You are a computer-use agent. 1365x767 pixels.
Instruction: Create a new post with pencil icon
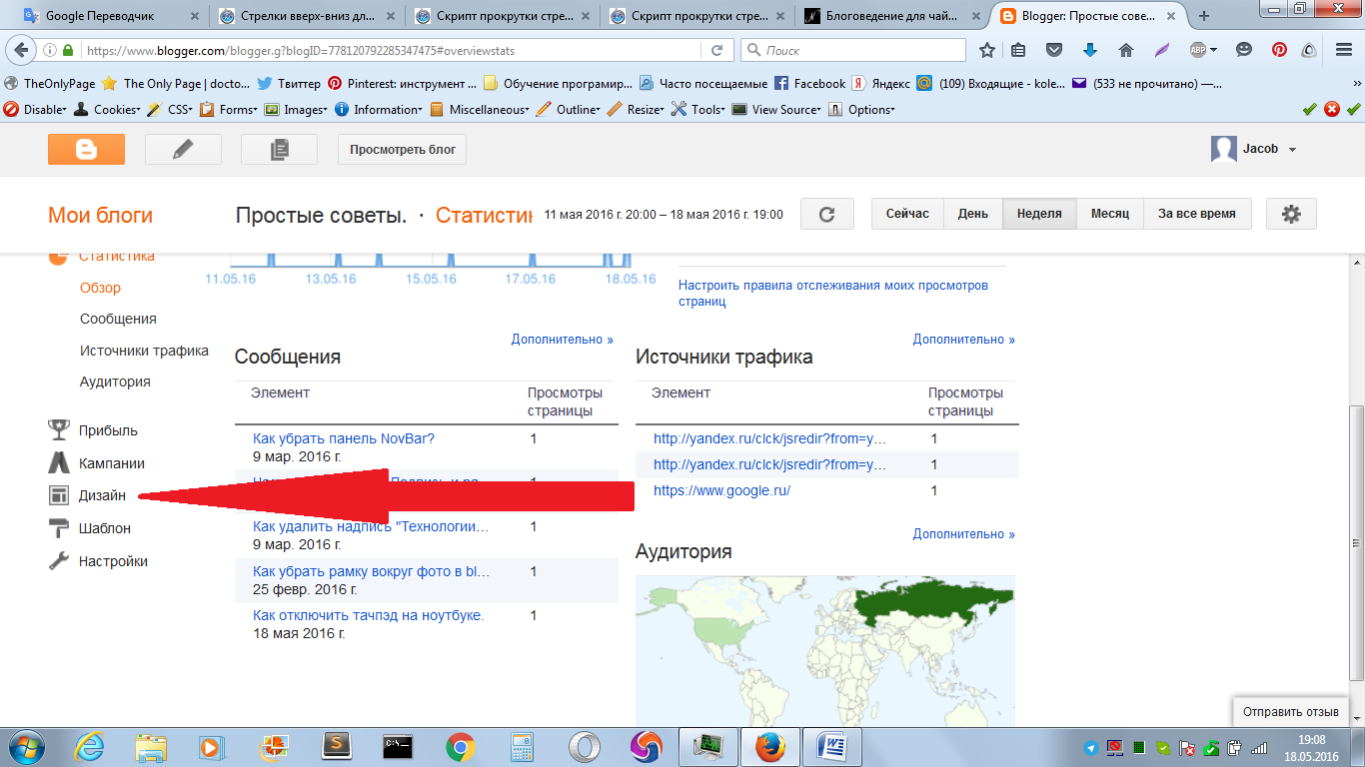(x=183, y=149)
